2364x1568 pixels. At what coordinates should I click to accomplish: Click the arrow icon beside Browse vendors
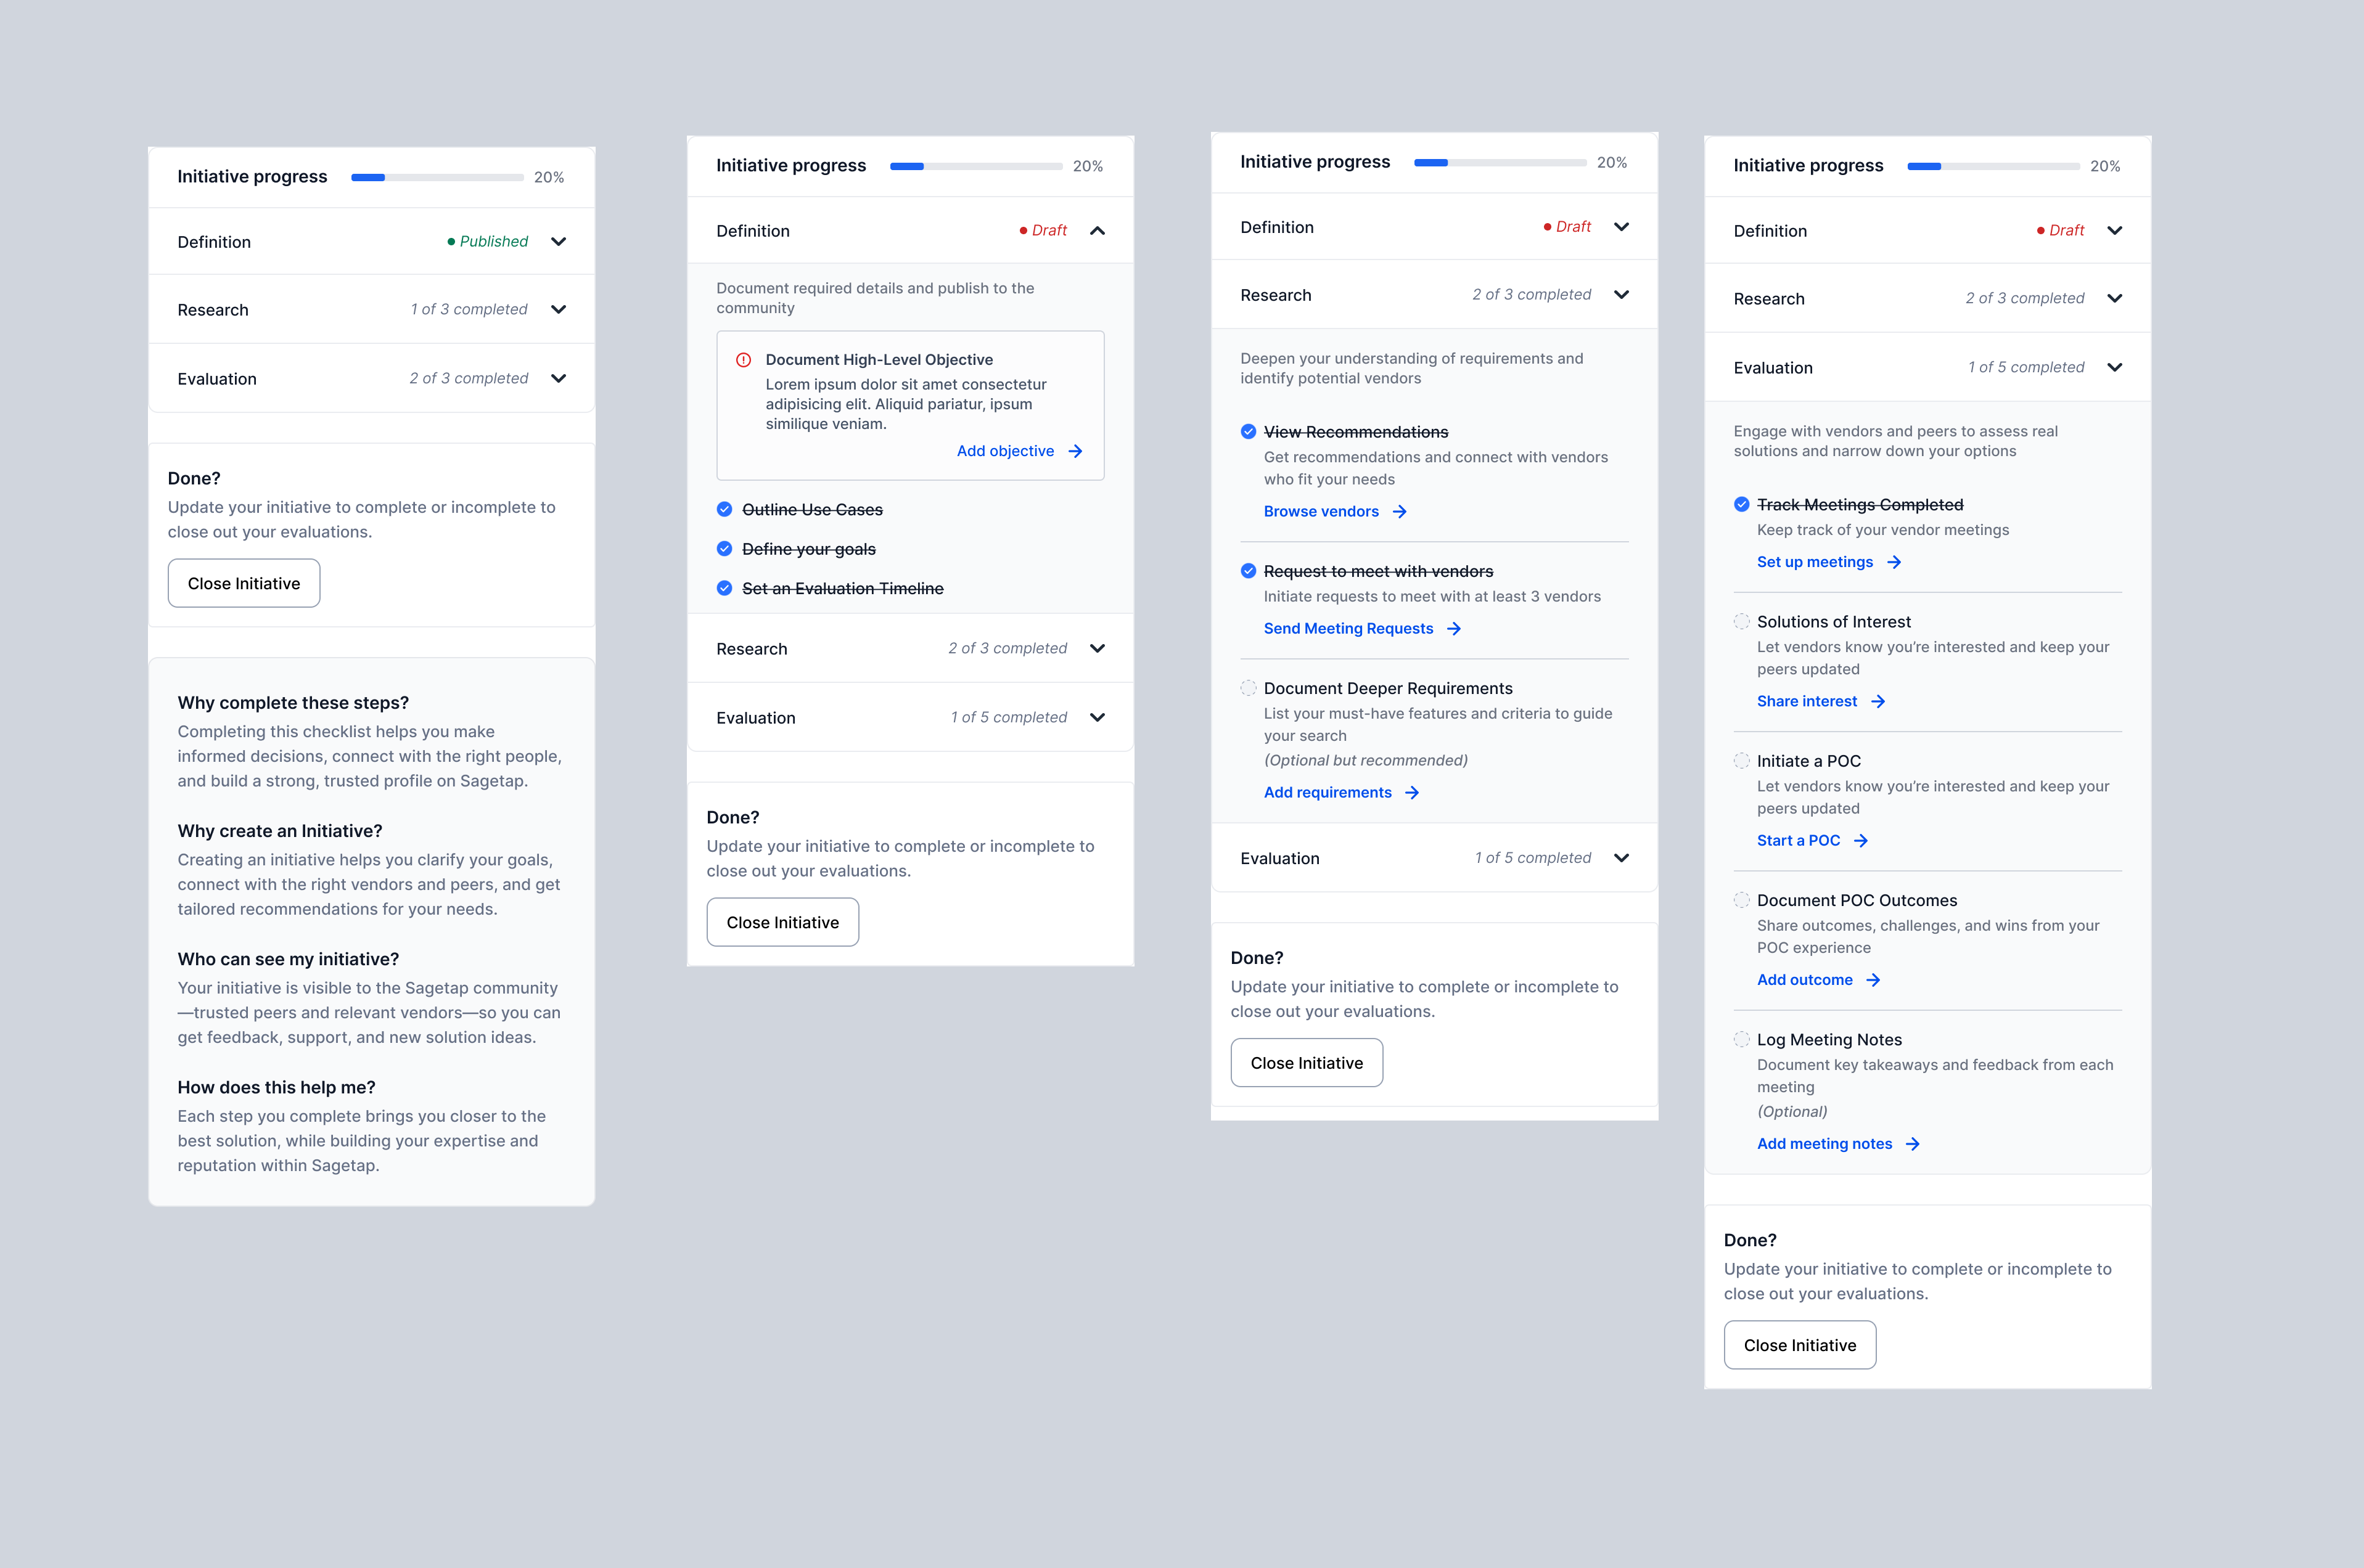(1400, 511)
